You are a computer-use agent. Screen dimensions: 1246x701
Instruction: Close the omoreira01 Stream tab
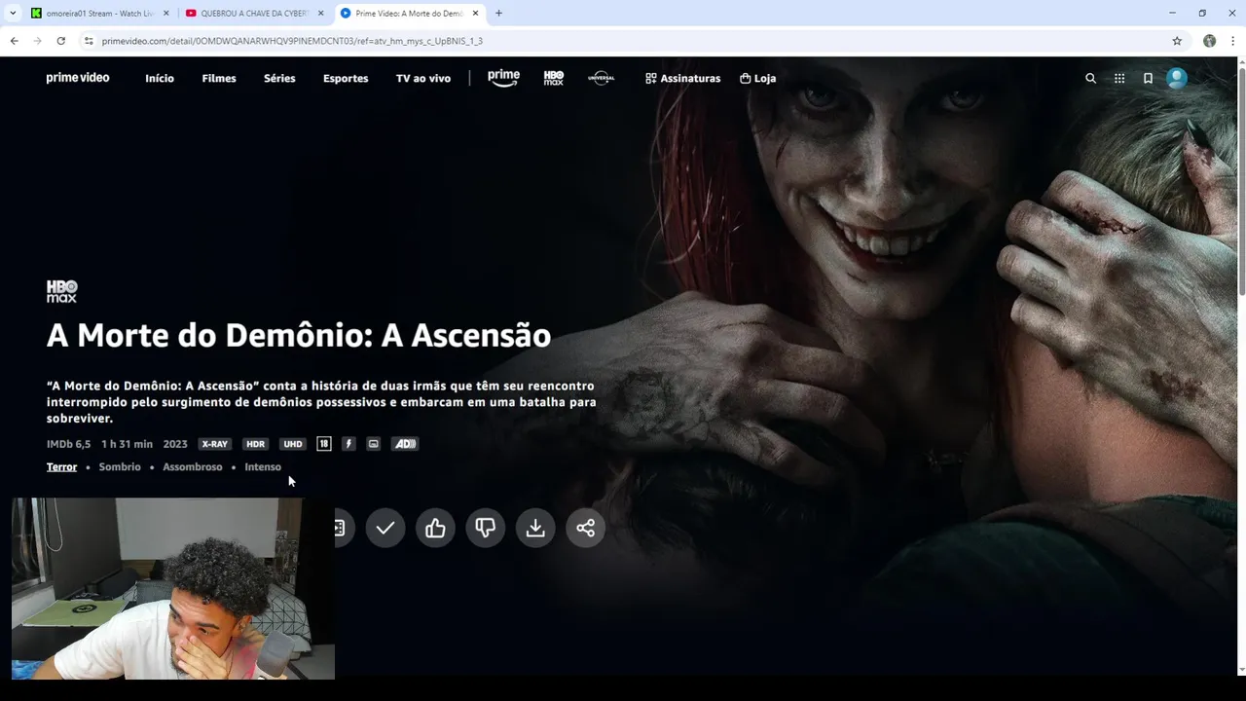click(x=166, y=14)
